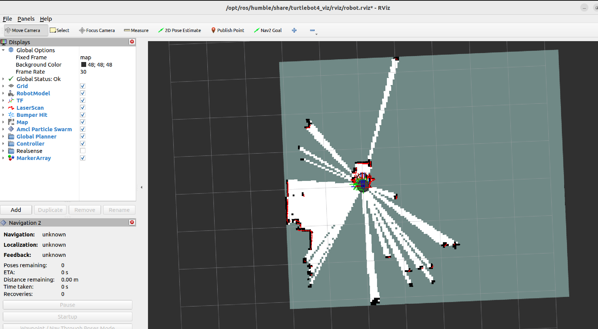598x329 pixels.
Task: Click the Background Color swatch
Action: (x=84, y=65)
